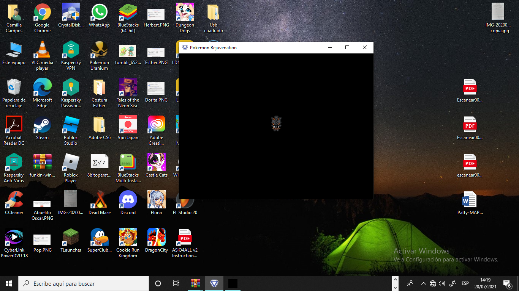
Task: Open WhatsApp desktop shortcut
Action: coord(99,13)
